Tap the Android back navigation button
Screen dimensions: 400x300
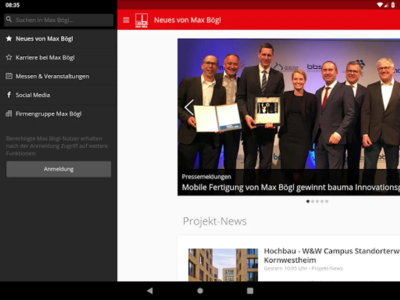[x=150, y=291]
